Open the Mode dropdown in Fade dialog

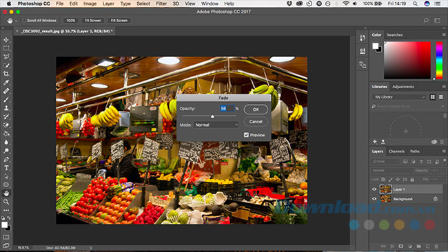point(216,125)
